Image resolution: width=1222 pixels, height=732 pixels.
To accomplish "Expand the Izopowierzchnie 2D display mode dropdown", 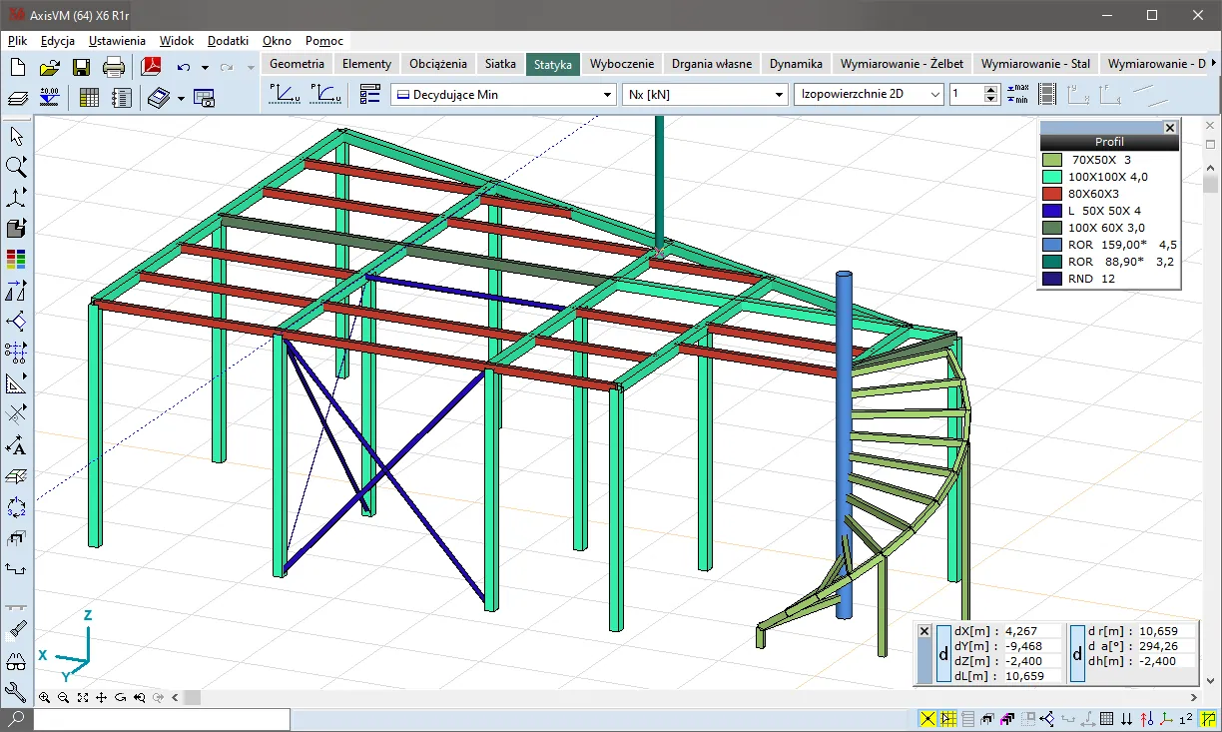I will (x=934, y=95).
